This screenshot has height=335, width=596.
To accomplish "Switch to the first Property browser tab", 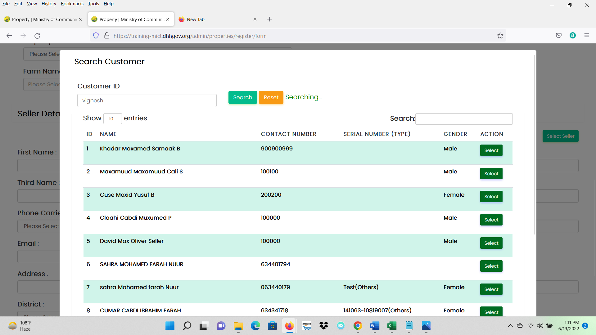I will [43, 19].
